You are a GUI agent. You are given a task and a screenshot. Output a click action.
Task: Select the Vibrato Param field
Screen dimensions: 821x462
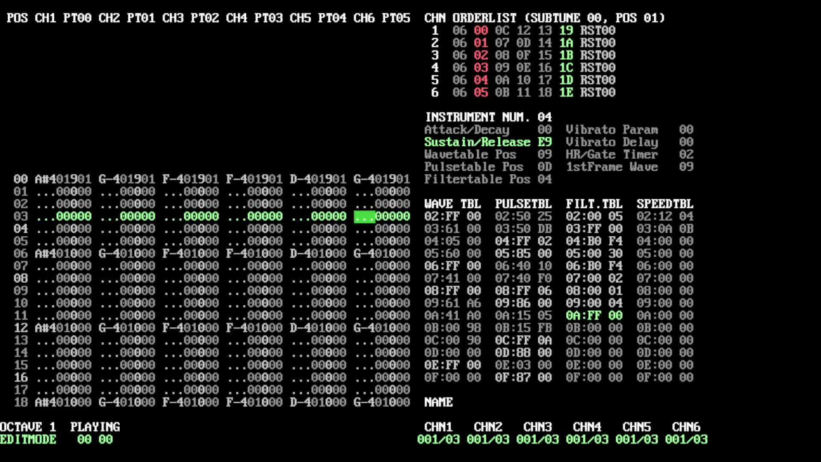pos(611,130)
